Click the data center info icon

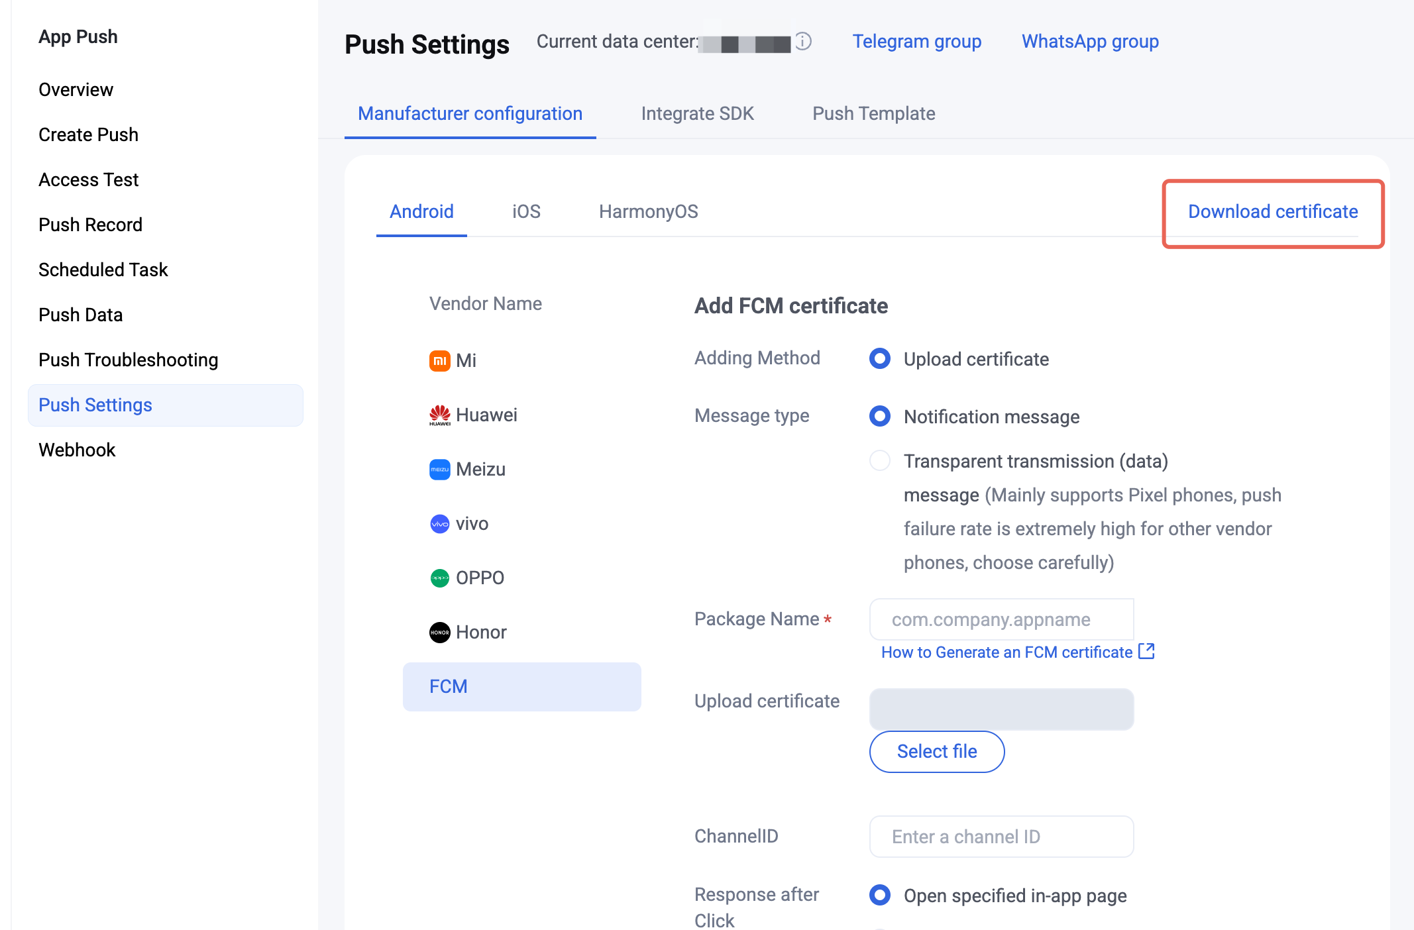click(803, 42)
